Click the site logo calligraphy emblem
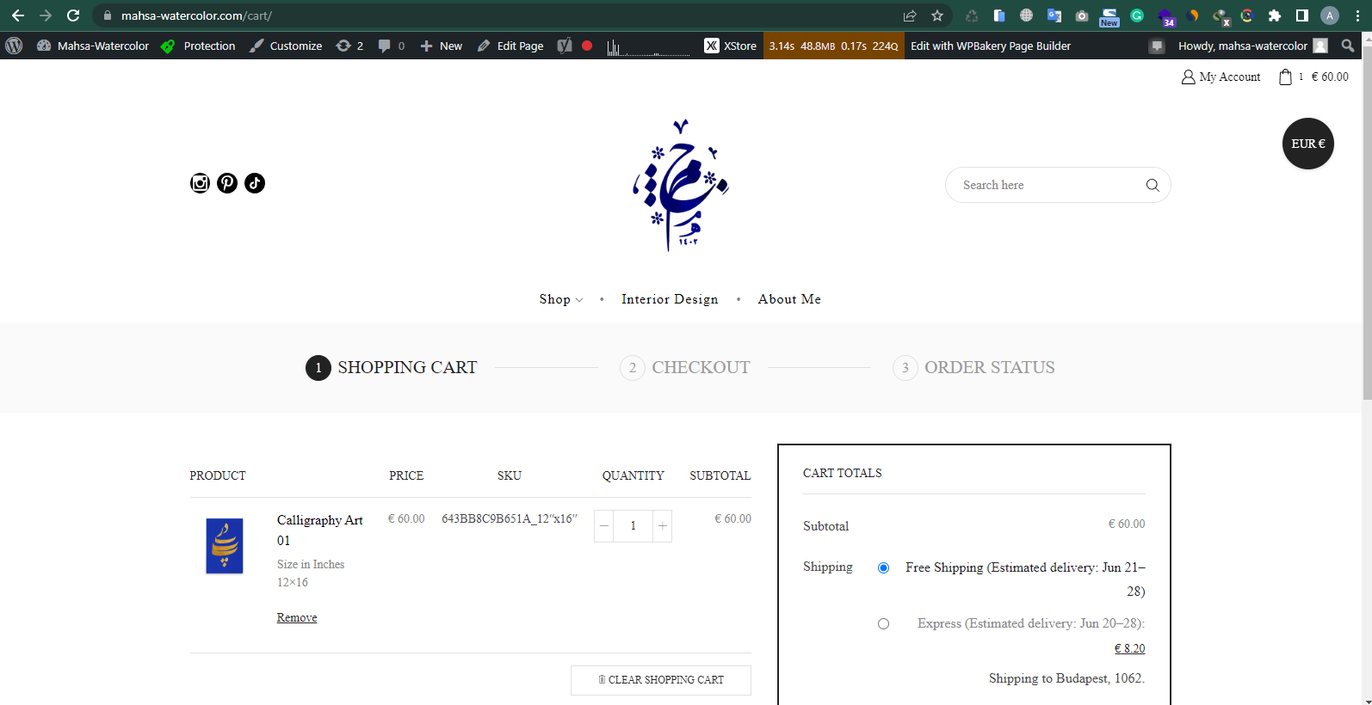Screen dimensions: 1372x705 tap(681, 185)
